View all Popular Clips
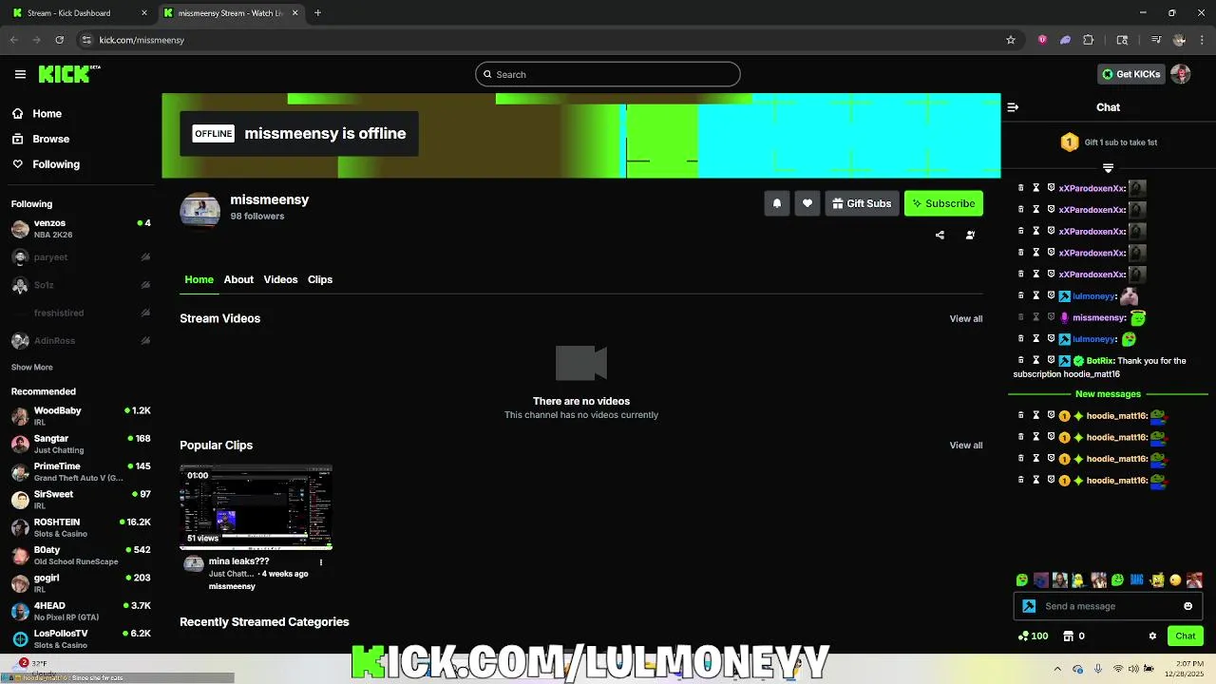This screenshot has width=1216, height=684. [966, 445]
